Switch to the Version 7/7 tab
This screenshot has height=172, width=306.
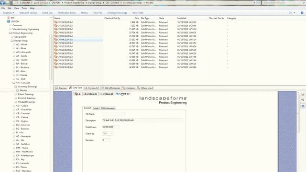[92, 88]
